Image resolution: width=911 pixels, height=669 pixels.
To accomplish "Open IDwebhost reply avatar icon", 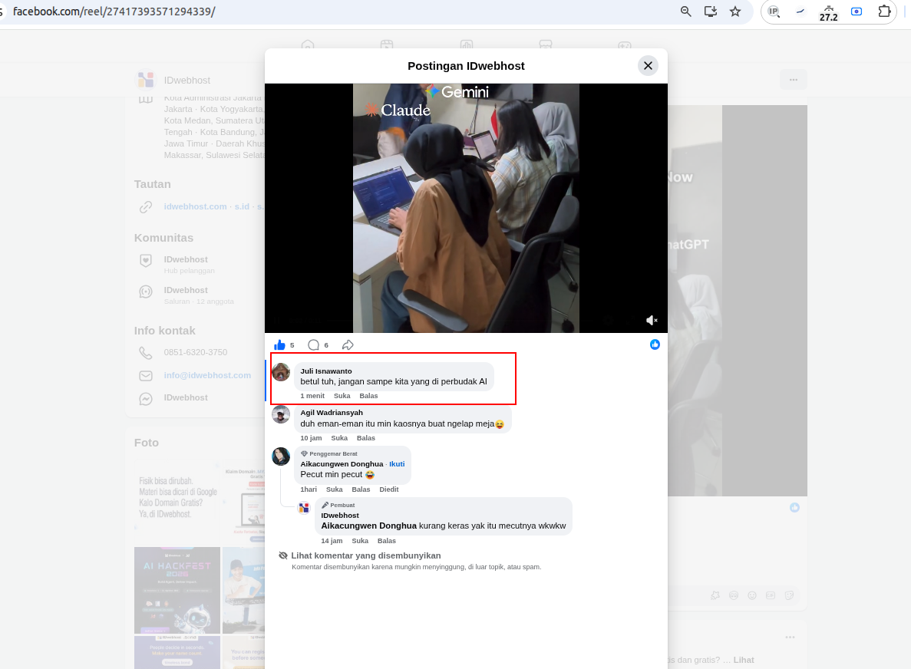I will click(x=304, y=508).
